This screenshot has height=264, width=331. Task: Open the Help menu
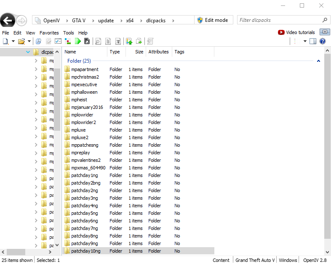point(83,33)
